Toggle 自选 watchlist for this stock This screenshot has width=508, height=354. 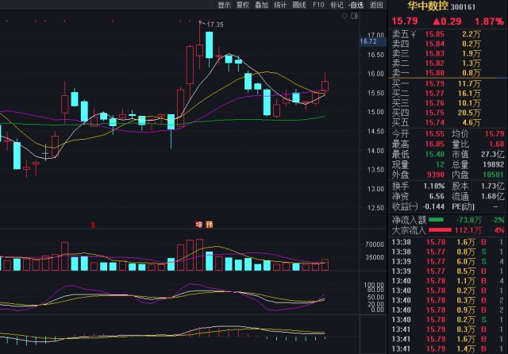point(357,5)
